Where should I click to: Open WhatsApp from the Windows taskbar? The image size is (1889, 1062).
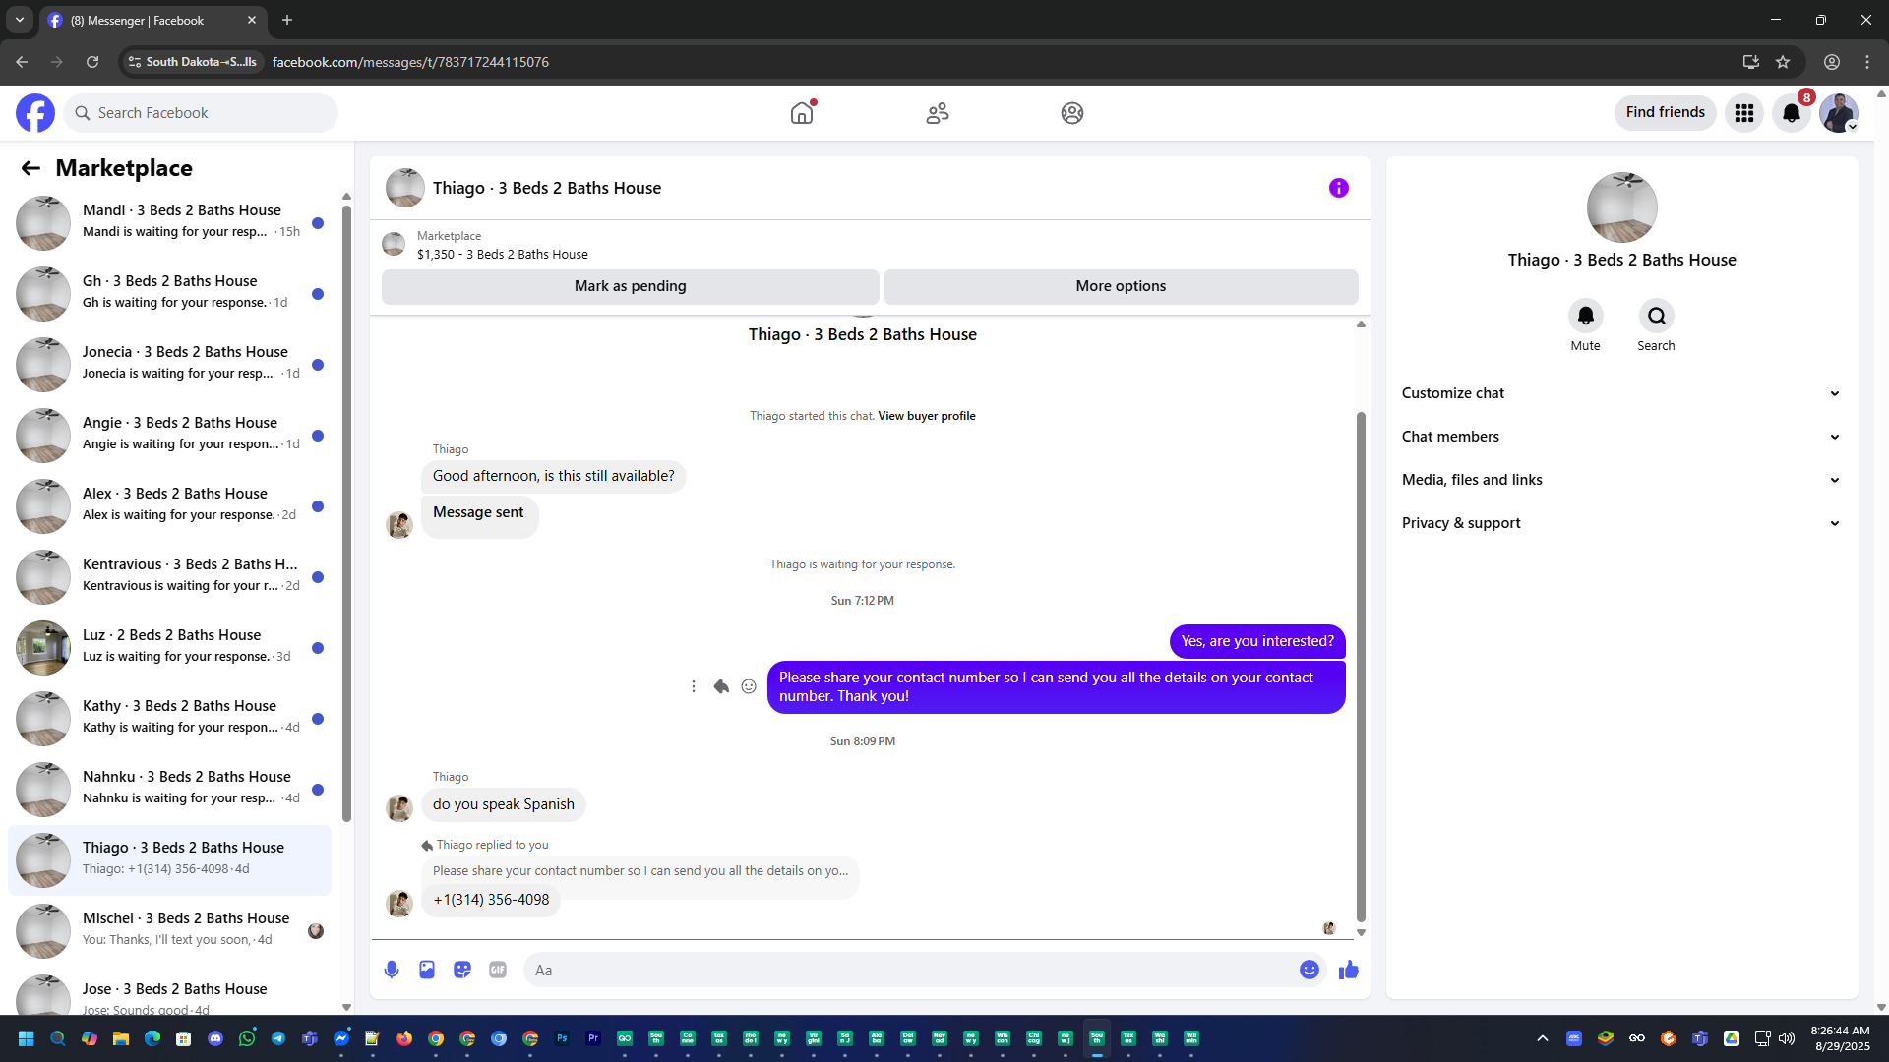[247, 1038]
